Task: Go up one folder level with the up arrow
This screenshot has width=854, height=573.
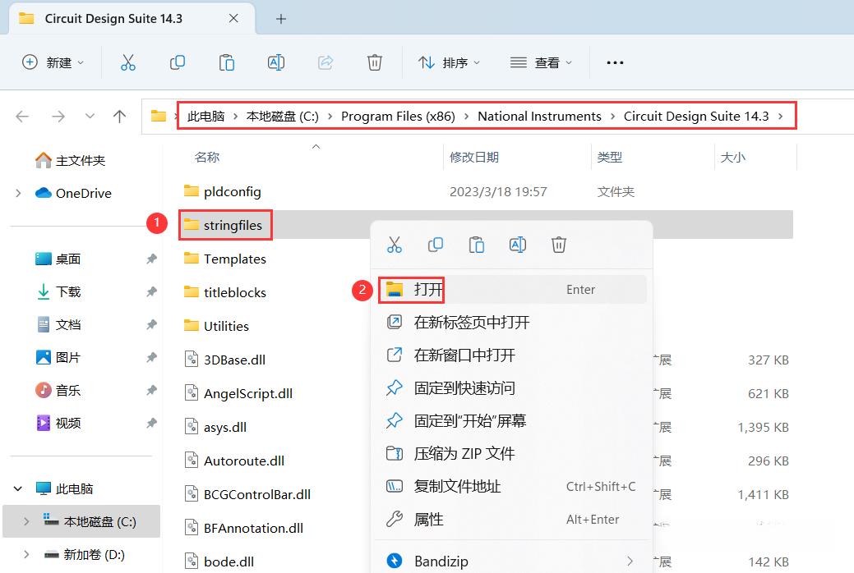Action: (x=119, y=116)
